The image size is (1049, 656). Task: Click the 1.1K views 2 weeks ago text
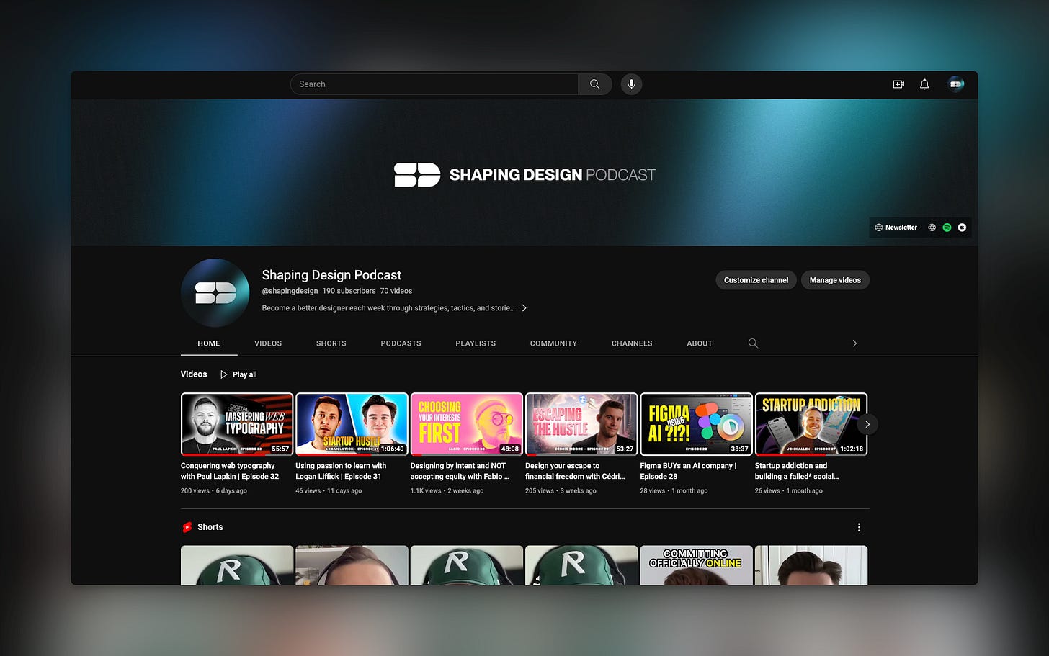(x=447, y=491)
